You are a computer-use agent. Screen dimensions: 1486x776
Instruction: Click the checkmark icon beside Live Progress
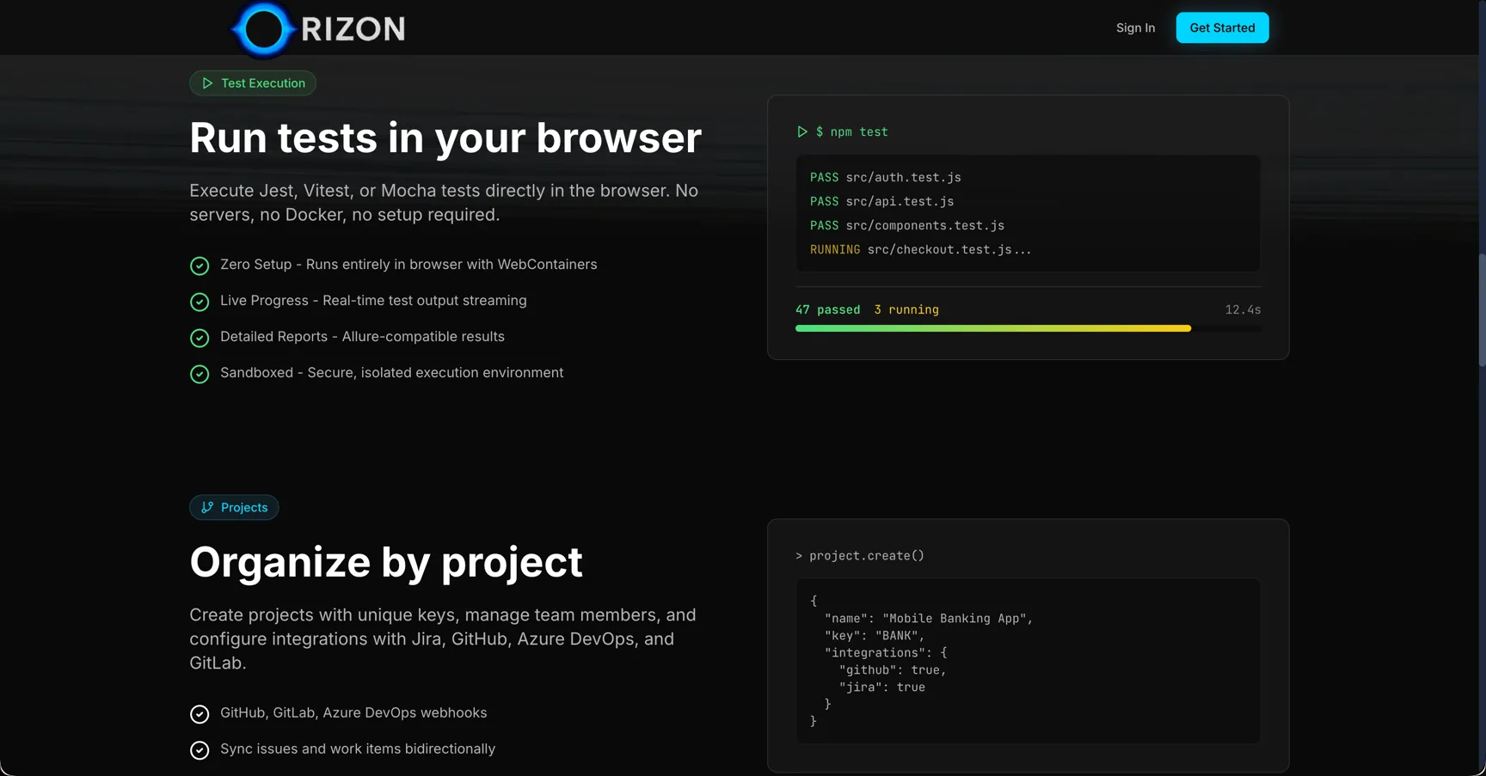pos(200,302)
